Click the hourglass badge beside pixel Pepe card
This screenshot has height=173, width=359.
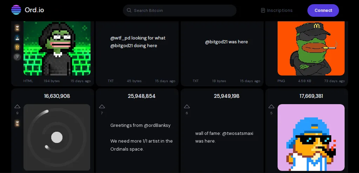click(17, 28)
